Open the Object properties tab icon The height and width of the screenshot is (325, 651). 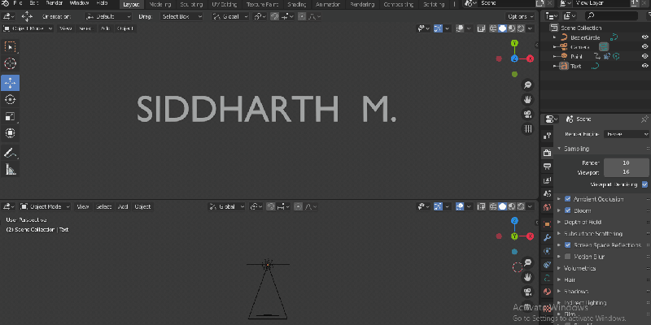coord(547,224)
